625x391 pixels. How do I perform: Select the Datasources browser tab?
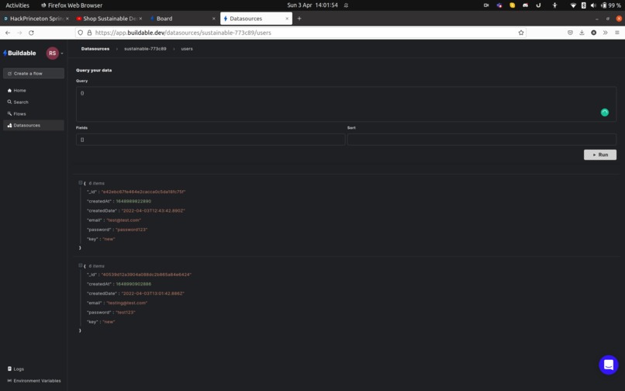tap(256, 19)
